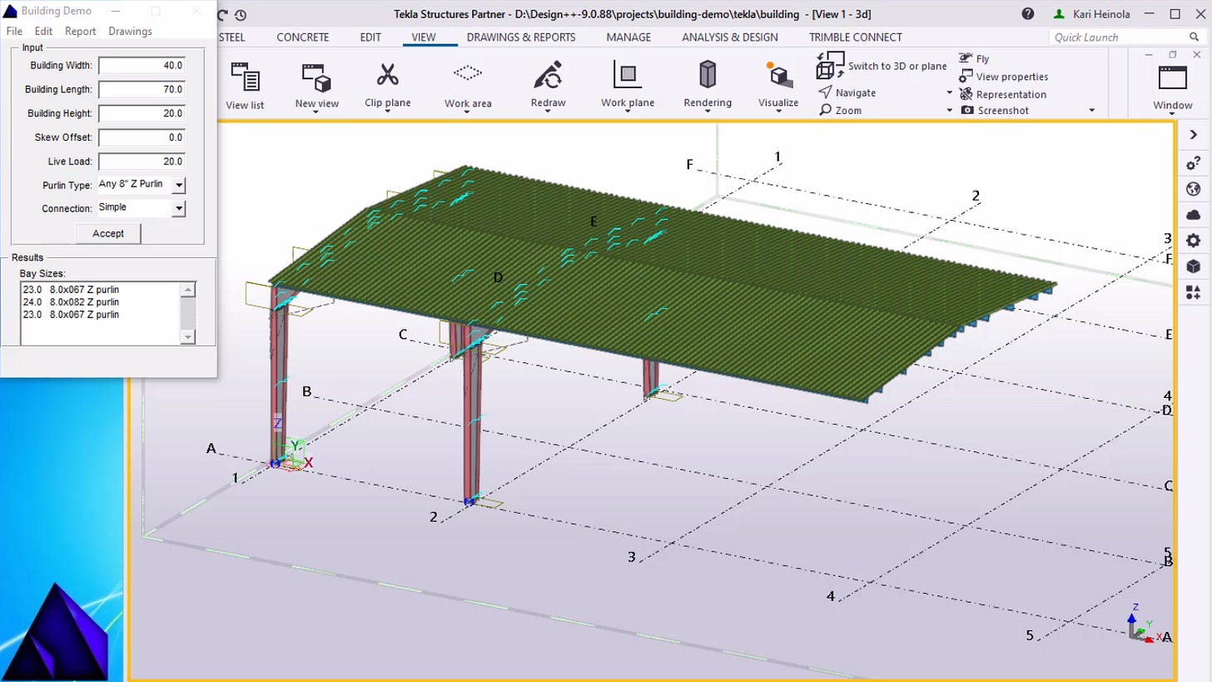Start the Fly mode
The width and height of the screenshot is (1212, 682).
(974, 58)
